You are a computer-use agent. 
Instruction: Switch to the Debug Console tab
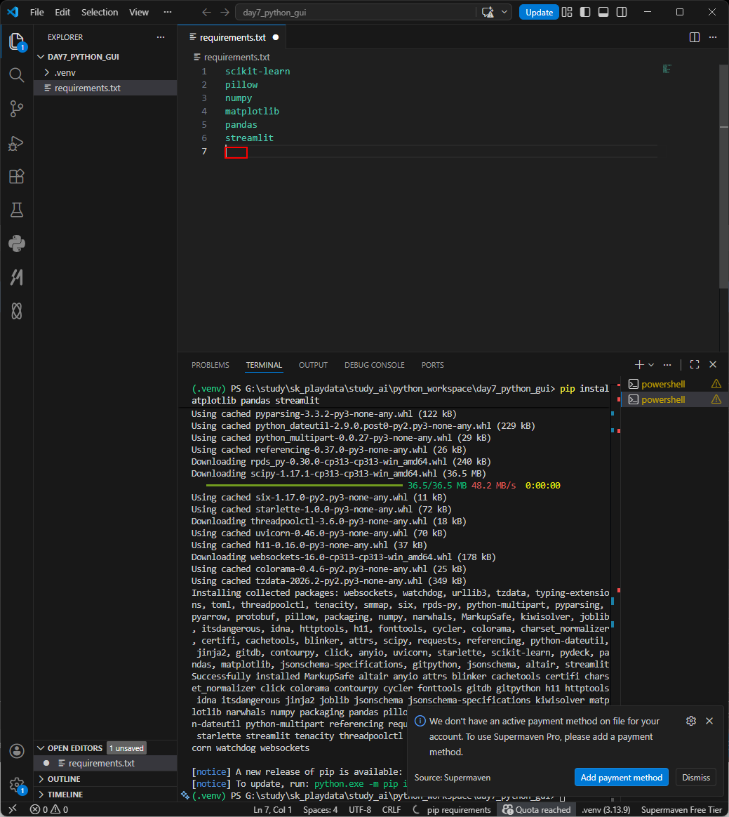[375, 365]
